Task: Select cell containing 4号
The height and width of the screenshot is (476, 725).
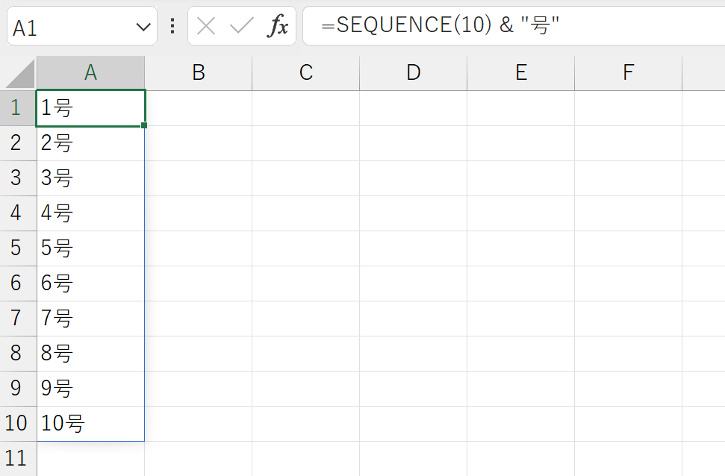Action: pos(90,213)
